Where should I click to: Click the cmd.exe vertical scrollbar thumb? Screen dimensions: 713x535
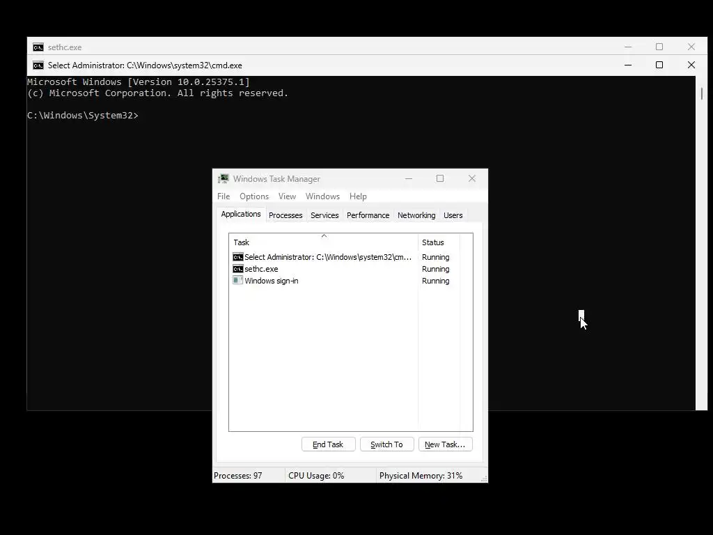coord(702,94)
